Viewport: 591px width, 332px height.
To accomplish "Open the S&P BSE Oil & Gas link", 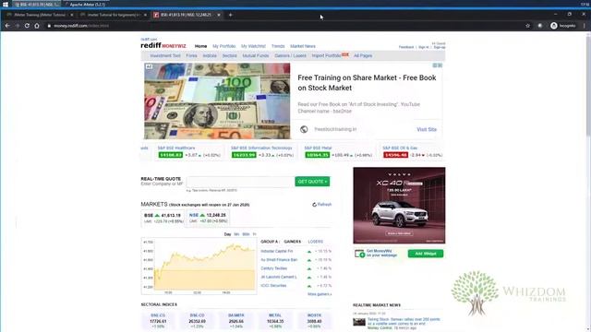I will click(400, 148).
